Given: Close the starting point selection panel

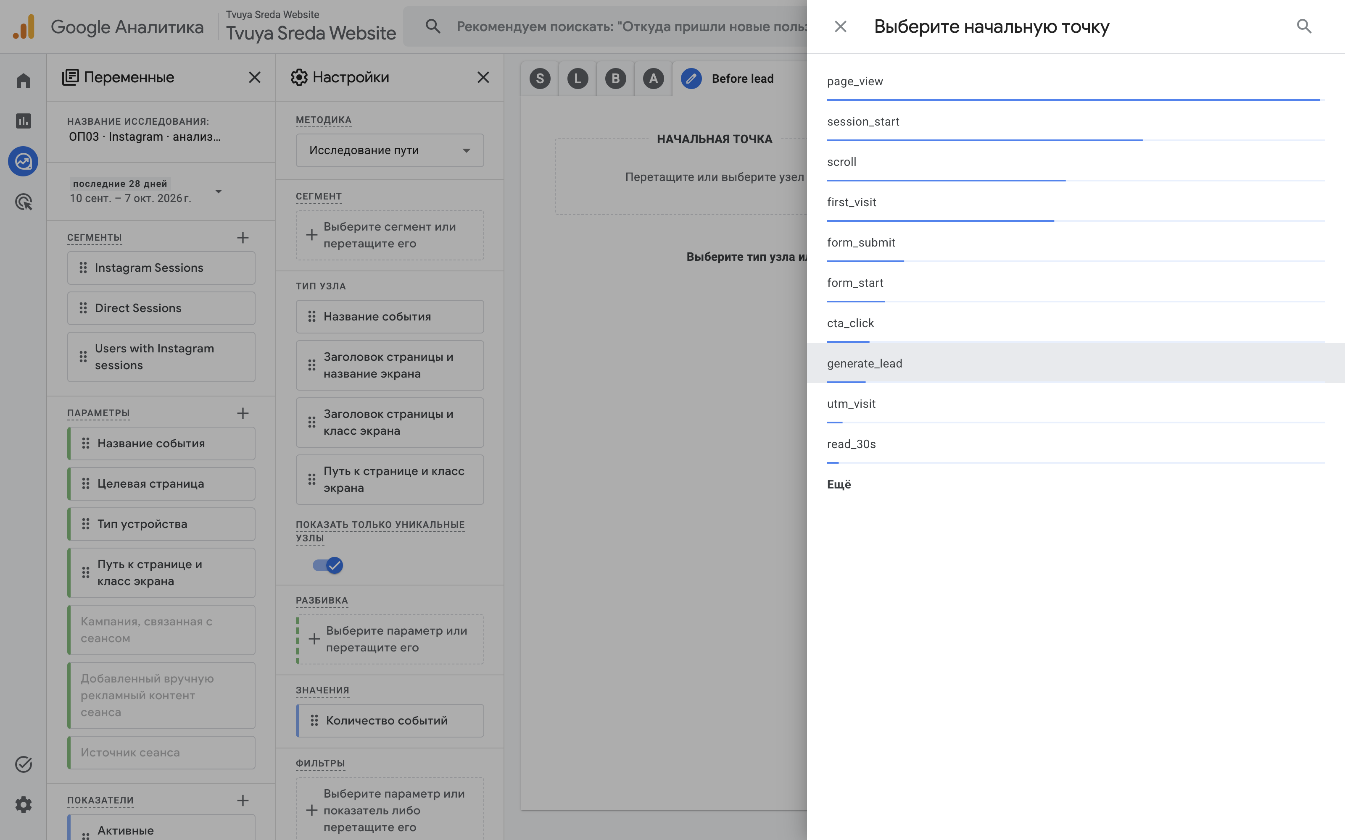Looking at the screenshot, I should click(x=840, y=26).
